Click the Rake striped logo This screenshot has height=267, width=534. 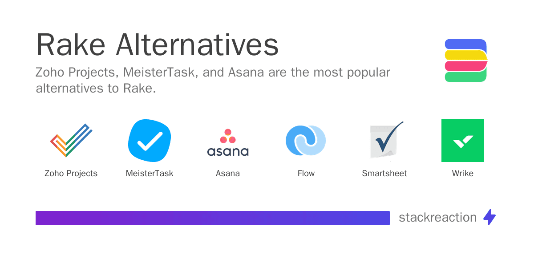pos(466,61)
